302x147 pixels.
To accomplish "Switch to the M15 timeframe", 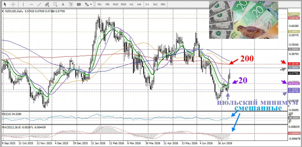I will 115,4.
